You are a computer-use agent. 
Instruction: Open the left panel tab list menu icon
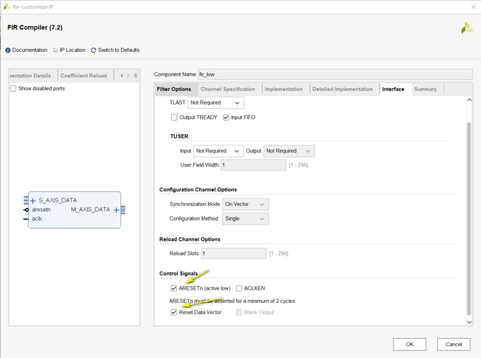[x=135, y=76]
